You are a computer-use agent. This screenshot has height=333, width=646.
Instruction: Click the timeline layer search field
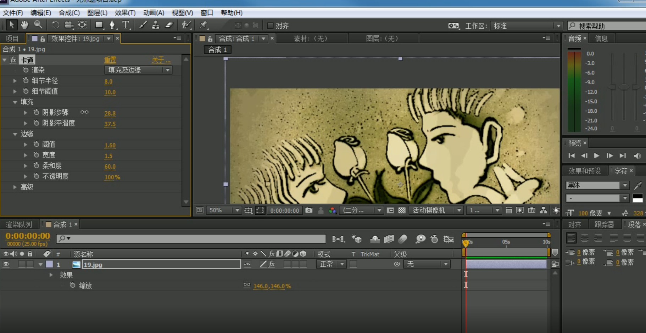pyautogui.click(x=191, y=239)
